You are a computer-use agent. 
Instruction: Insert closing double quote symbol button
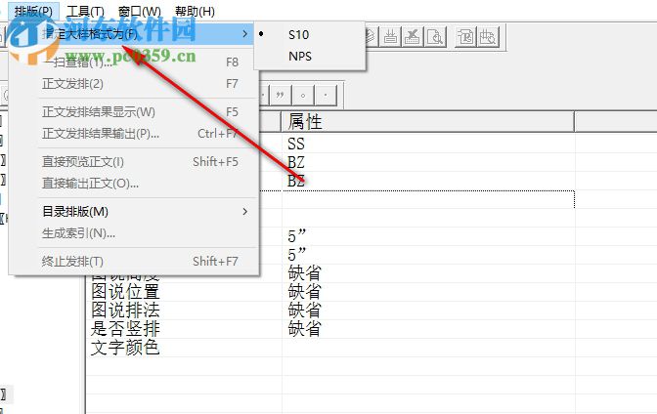click(x=281, y=96)
